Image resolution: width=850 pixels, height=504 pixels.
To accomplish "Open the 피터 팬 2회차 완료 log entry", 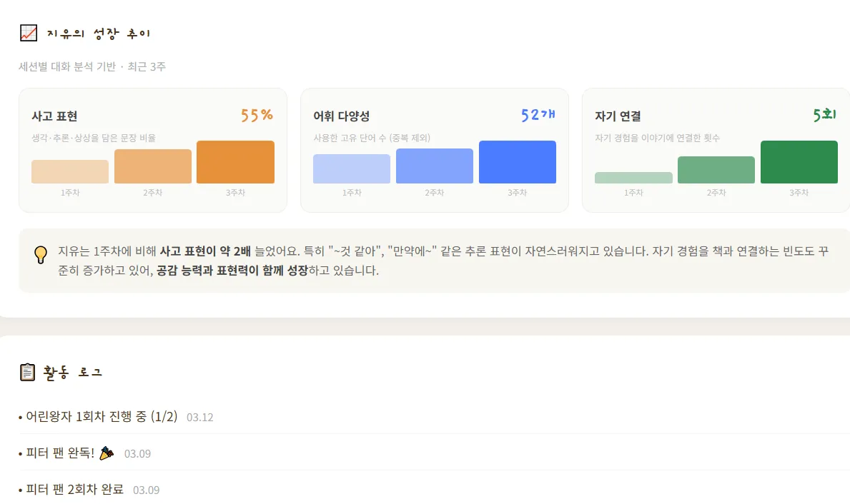I will 74,489.
